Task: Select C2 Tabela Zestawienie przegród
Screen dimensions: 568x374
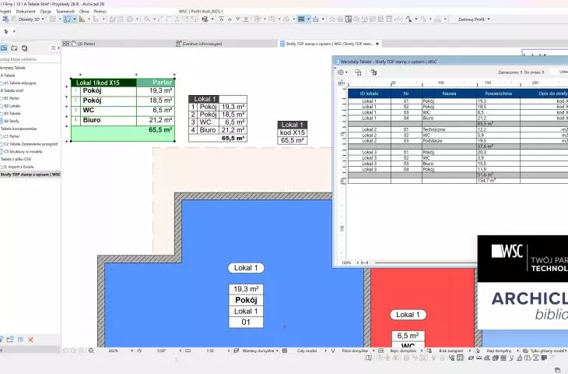Action: pyautogui.click(x=30, y=144)
